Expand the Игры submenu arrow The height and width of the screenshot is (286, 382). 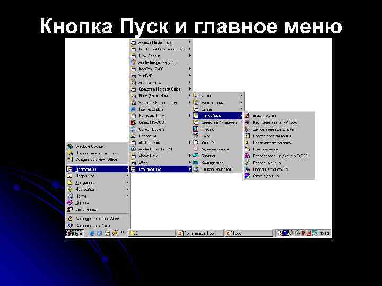tap(241, 95)
